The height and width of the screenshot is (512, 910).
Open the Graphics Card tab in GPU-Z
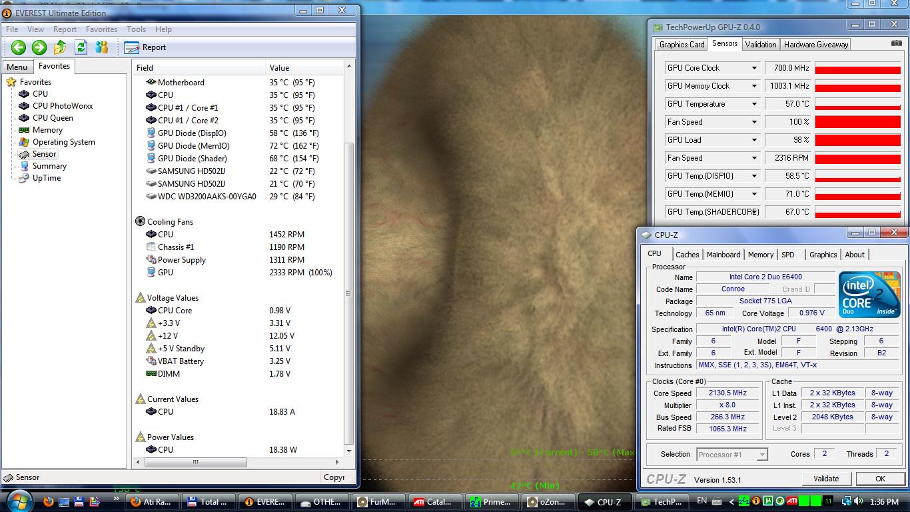pyautogui.click(x=682, y=45)
